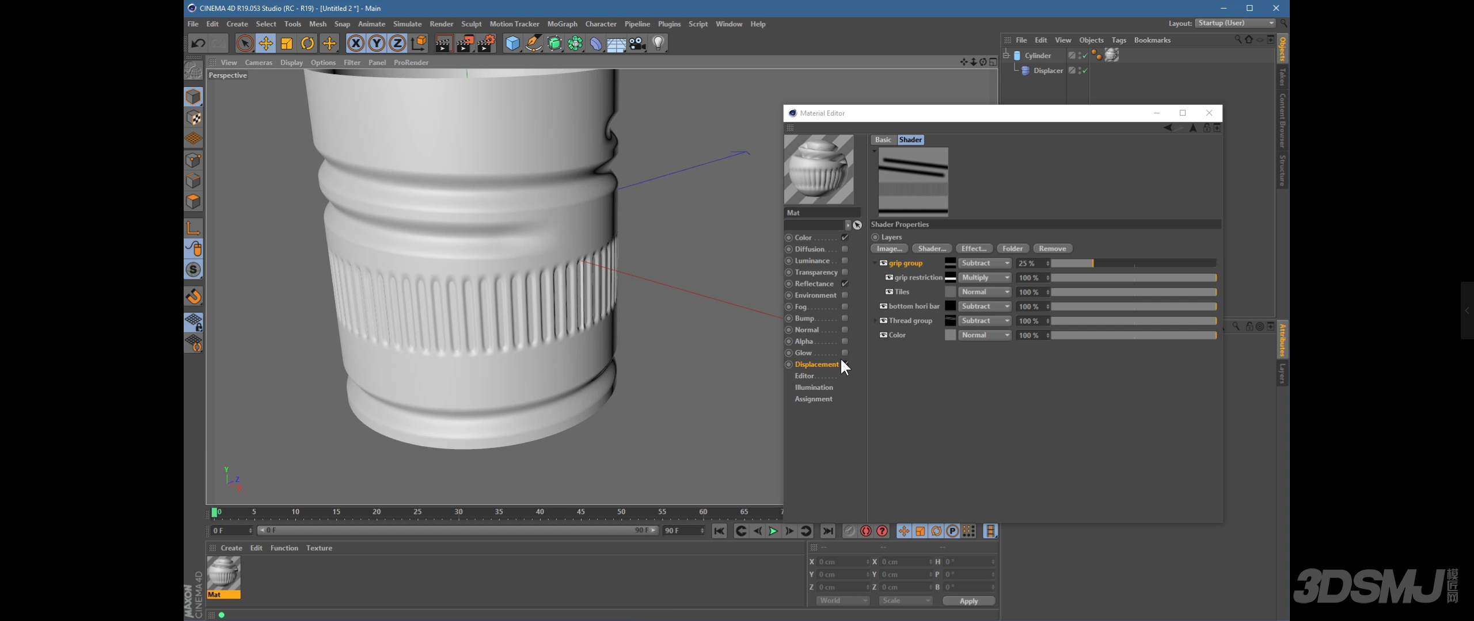Expand the Thread group layer
1474x621 pixels.
click(x=875, y=320)
